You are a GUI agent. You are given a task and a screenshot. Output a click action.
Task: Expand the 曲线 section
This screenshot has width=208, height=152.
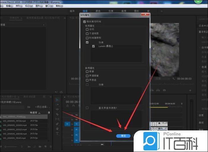click(201, 122)
